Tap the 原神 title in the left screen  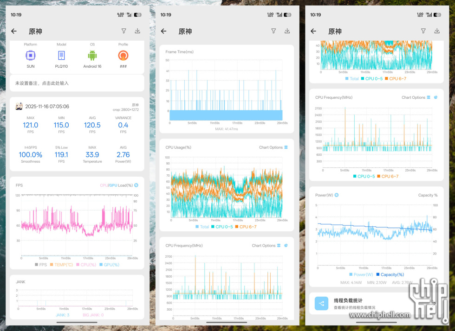(35, 32)
